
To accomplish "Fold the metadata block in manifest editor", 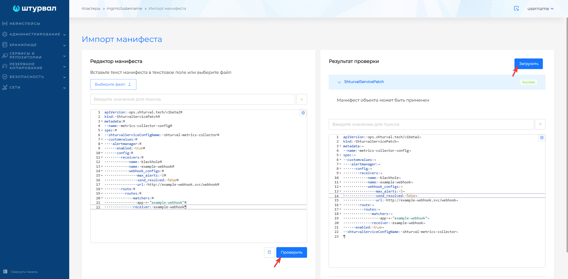I will [102, 121].
